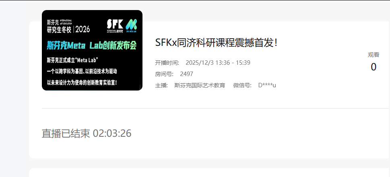Select the room number 2497
Screen dimensions: 390x177
[186, 74]
